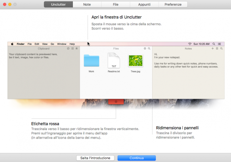The height and width of the screenshot is (162, 231).
Task: Click the clipboard preview description text
Action: tap(33, 56)
